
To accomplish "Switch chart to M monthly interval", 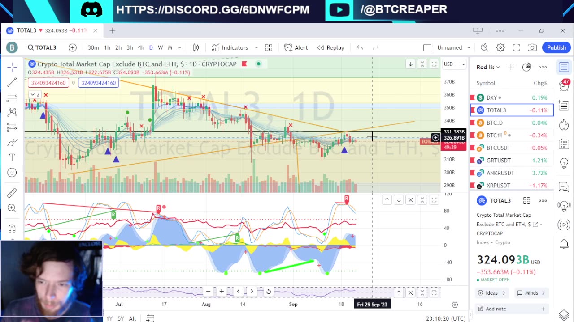I will tap(170, 47).
